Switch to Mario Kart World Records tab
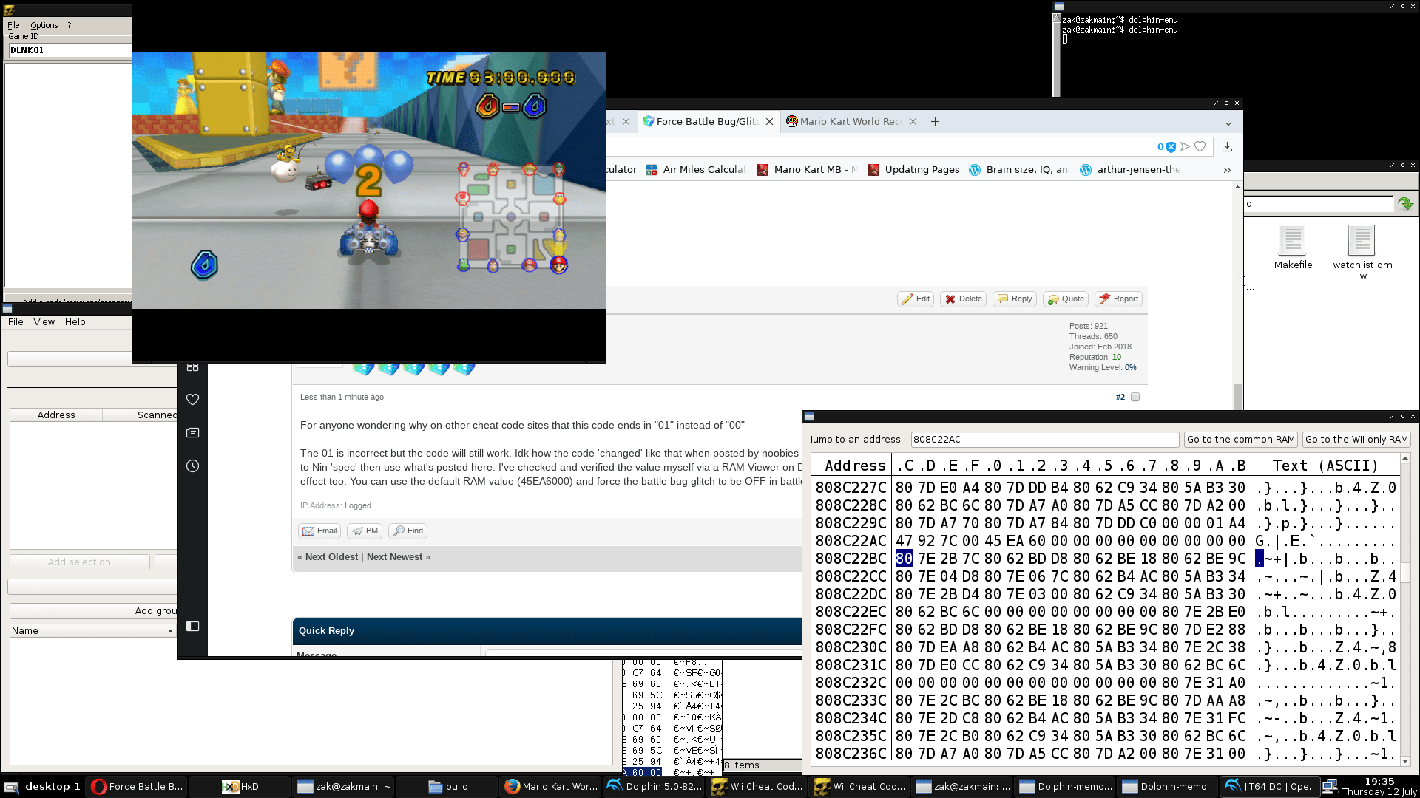Screen dimensions: 1420x798 coord(851,122)
